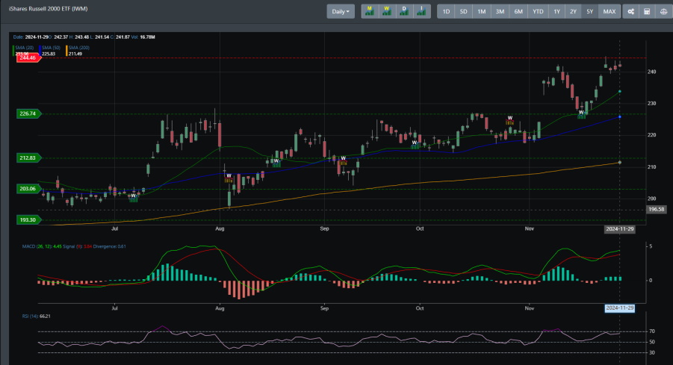Select the weekly (W) chart icon
The width and height of the screenshot is (673, 365).
click(x=387, y=12)
